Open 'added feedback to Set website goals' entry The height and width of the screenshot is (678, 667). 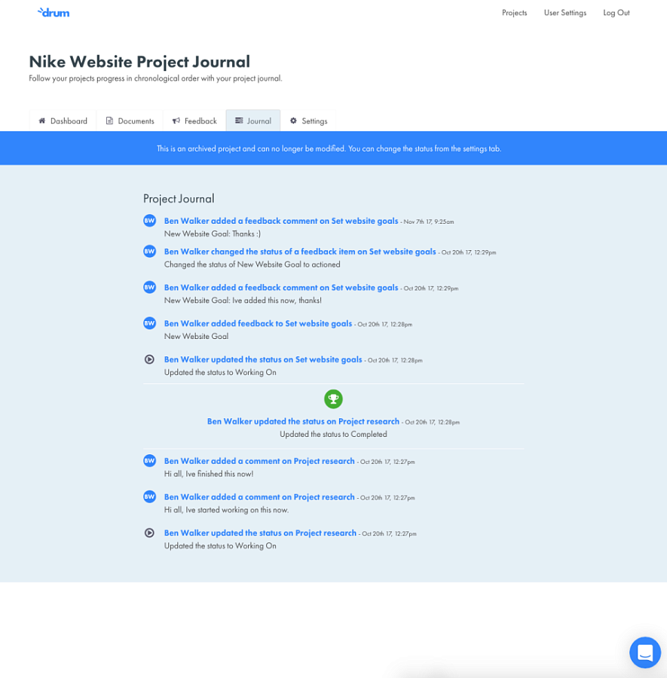[x=258, y=323]
